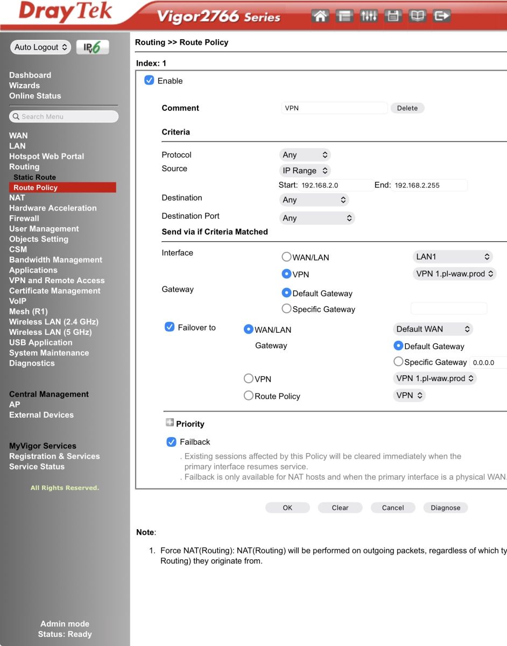Toggle the Failback checkbox

[x=171, y=442]
